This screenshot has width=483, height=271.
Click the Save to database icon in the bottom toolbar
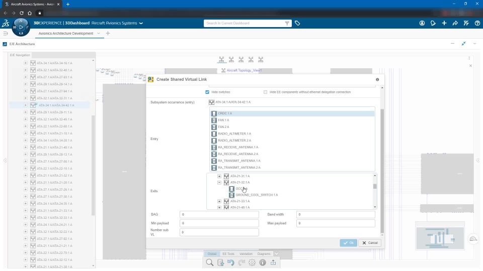point(220,262)
